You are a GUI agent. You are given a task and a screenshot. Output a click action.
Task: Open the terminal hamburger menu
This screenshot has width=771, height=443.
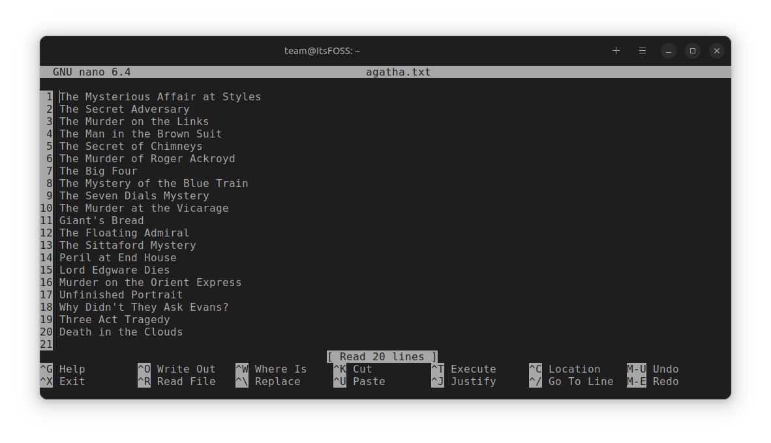point(642,51)
